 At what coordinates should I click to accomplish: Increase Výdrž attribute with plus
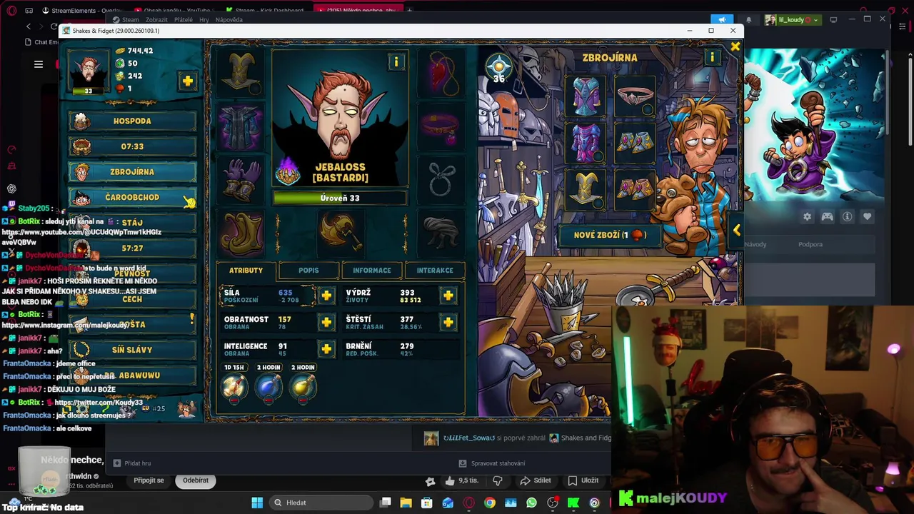coord(448,296)
